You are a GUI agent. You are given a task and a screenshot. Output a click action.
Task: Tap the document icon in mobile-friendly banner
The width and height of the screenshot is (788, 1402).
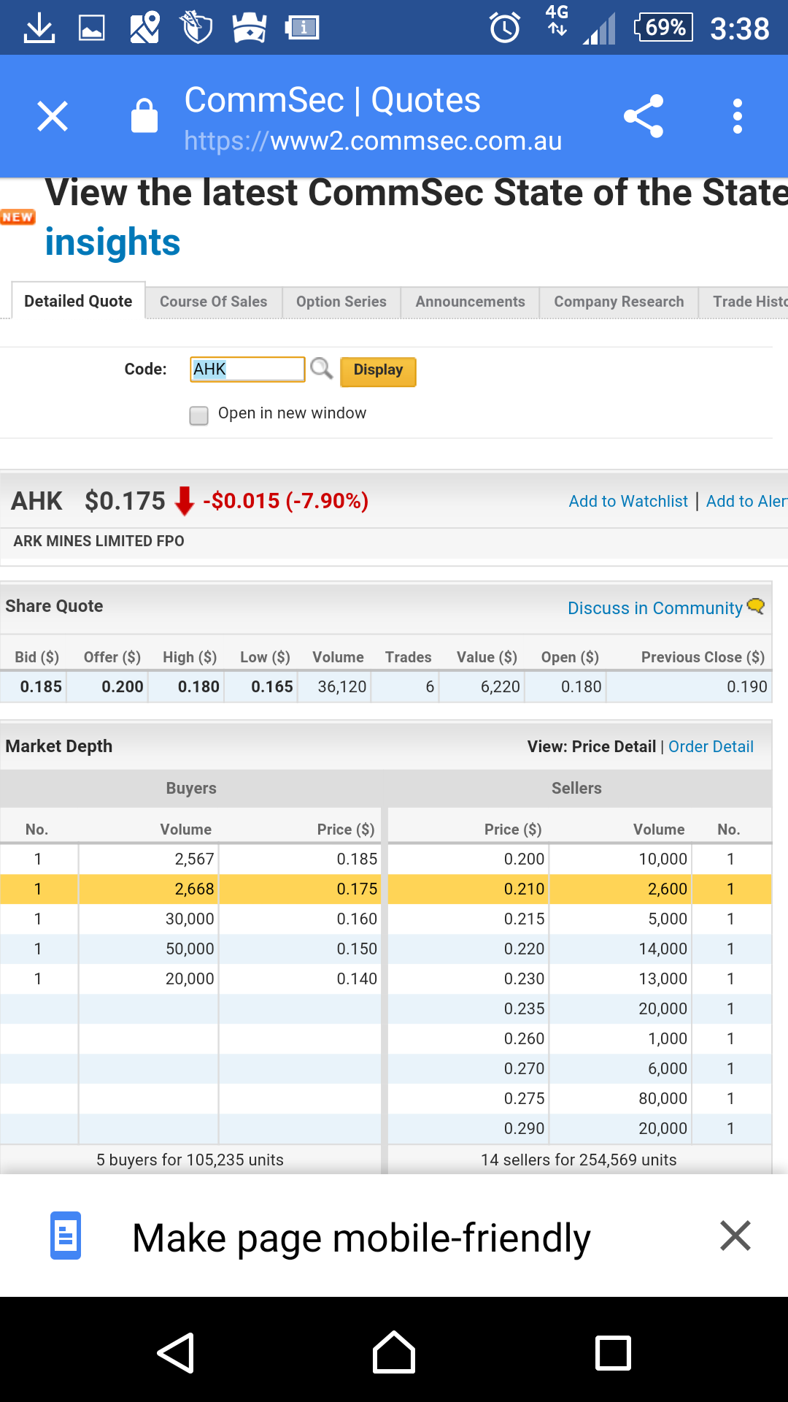tap(66, 1236)
